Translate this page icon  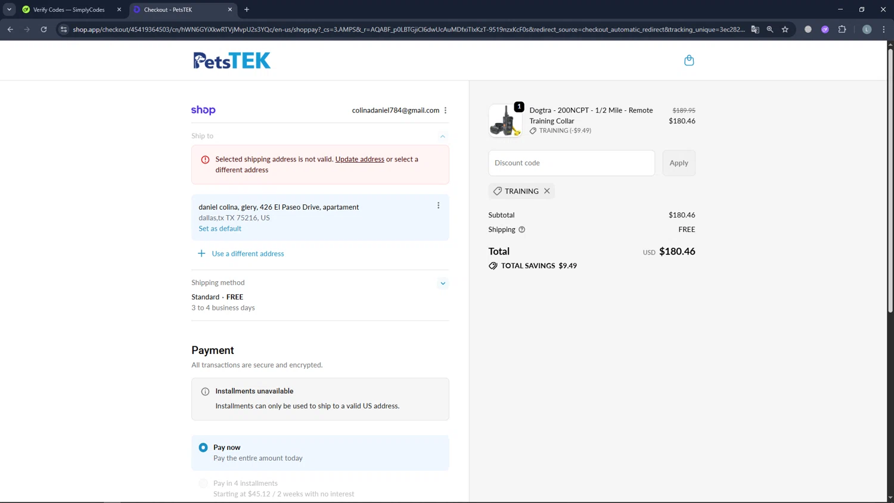[x=755, y=29]
